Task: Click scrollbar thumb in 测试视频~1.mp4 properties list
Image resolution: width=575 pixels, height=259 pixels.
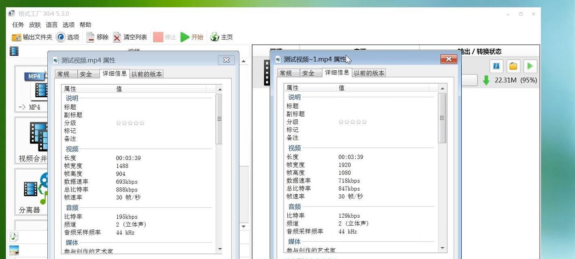Action: (x=442, y=118)
